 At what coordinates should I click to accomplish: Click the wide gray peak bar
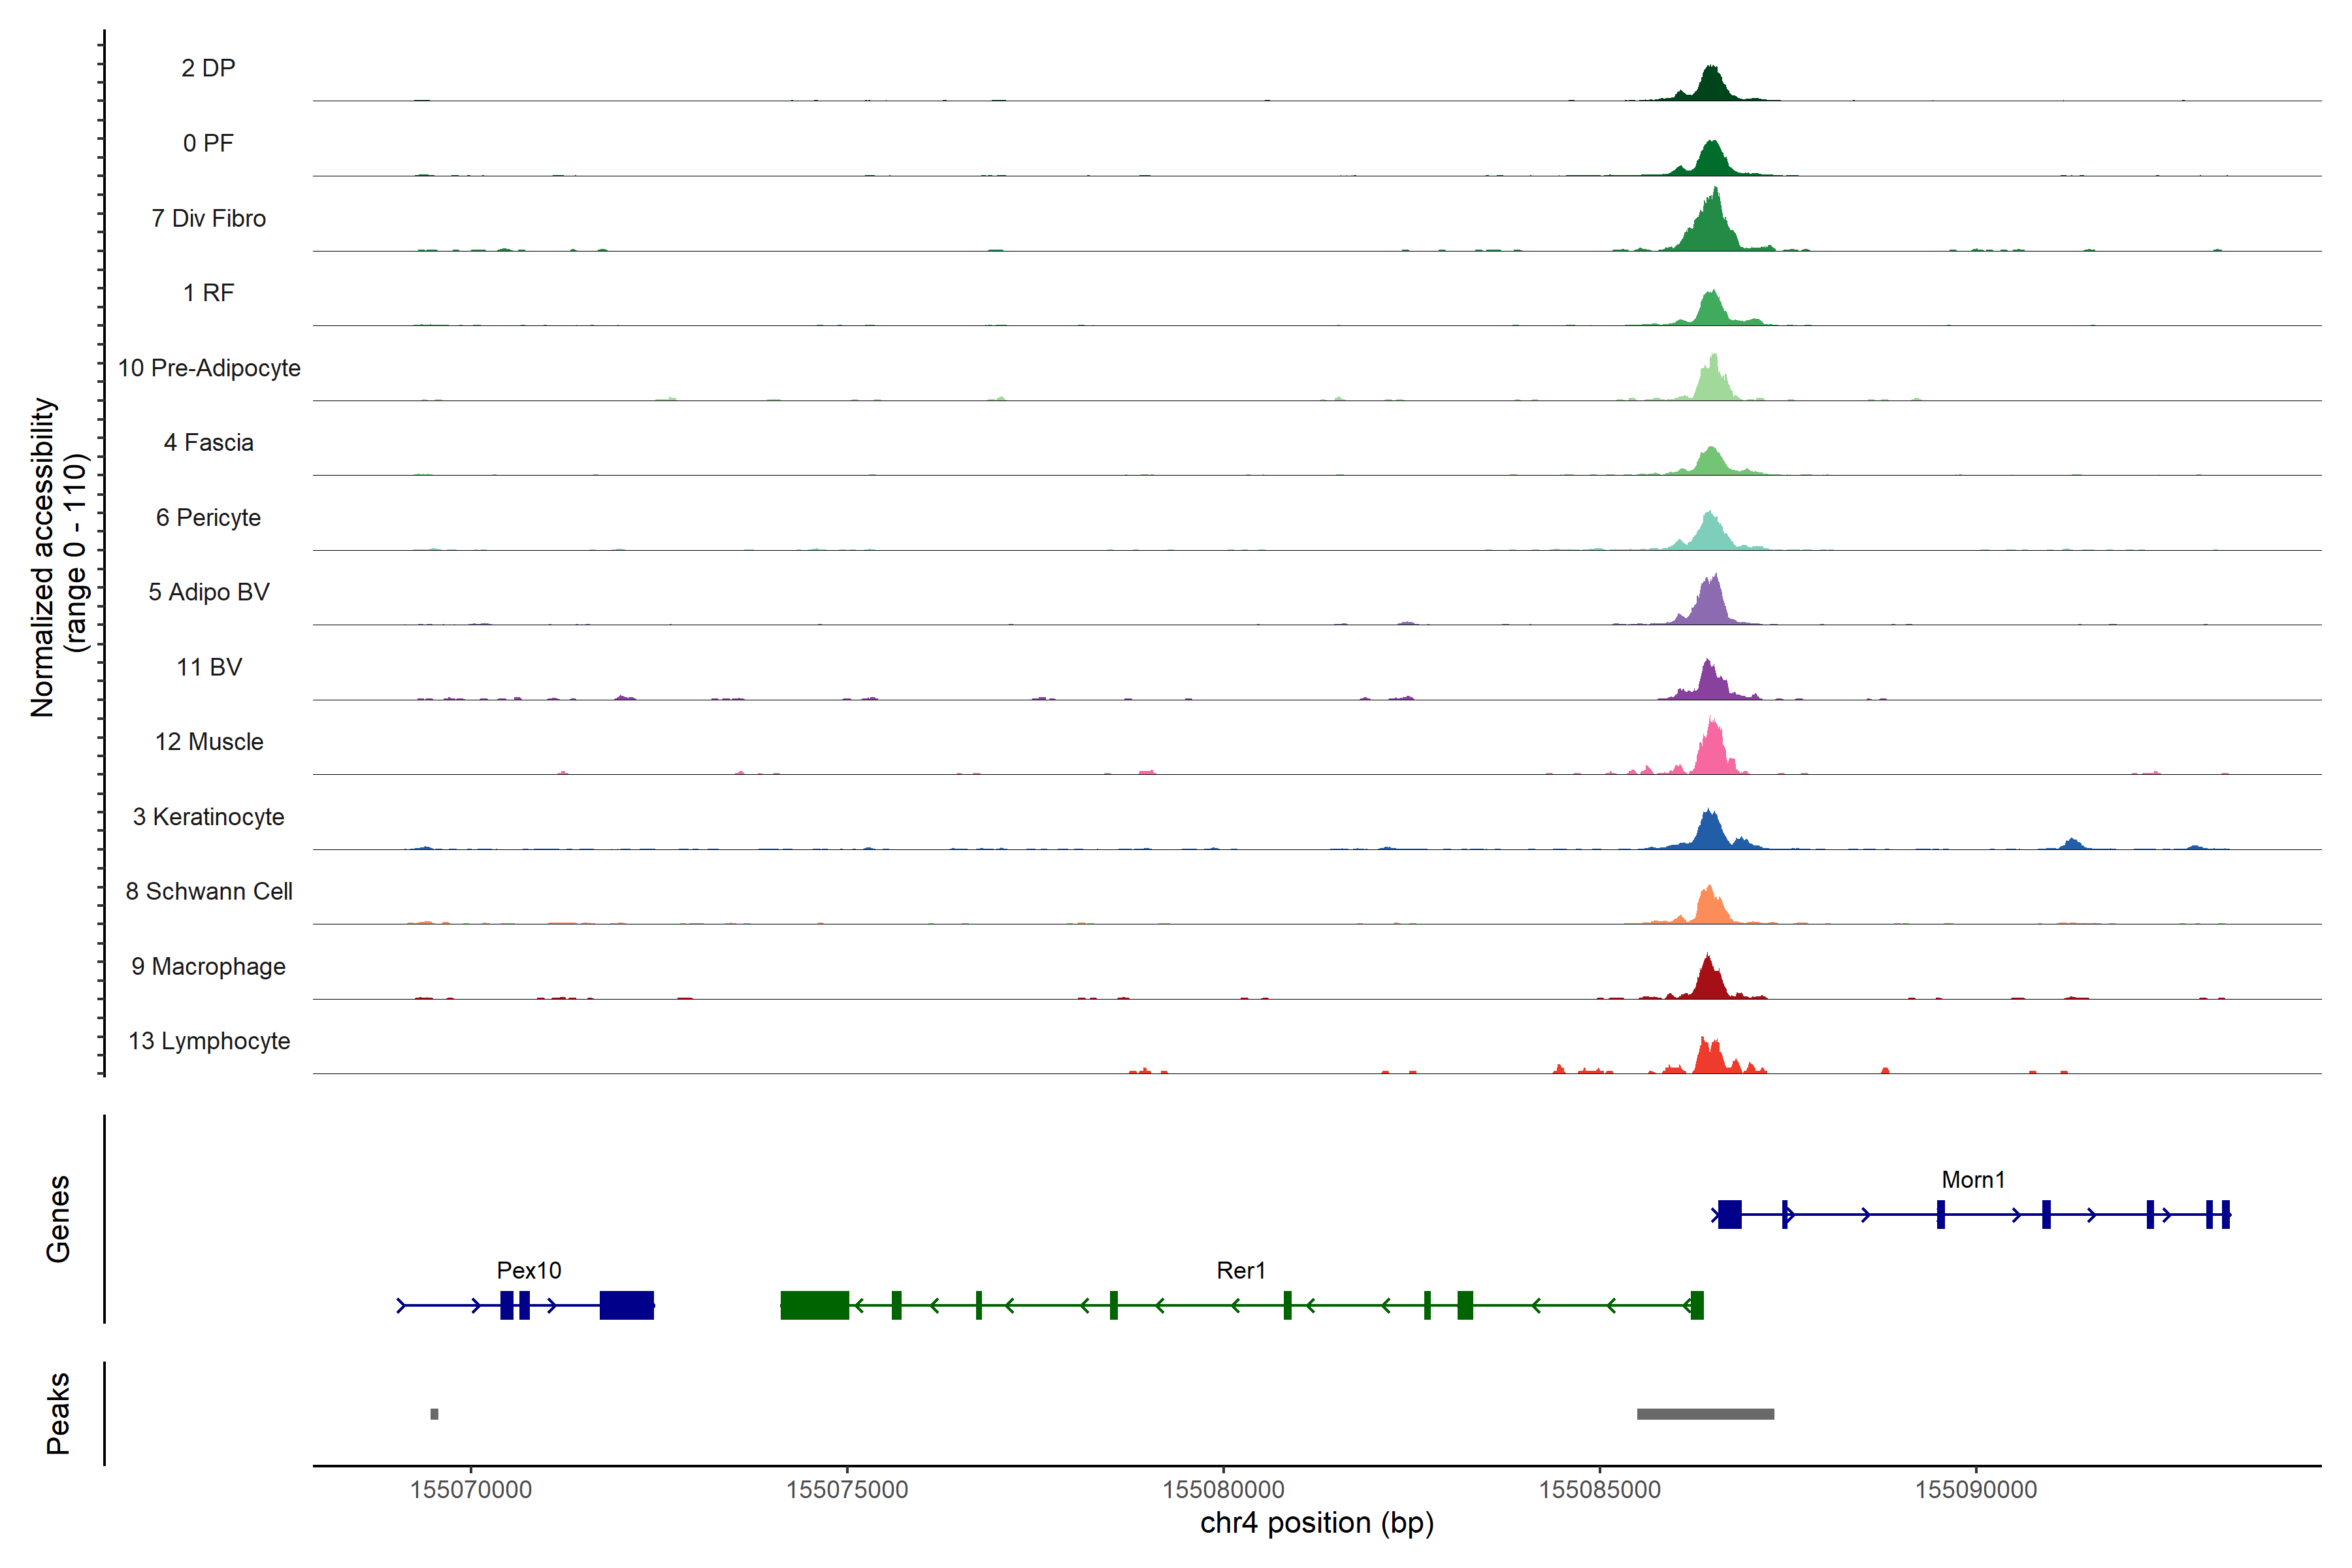pyautogui.click(x=1705, y=1414)
